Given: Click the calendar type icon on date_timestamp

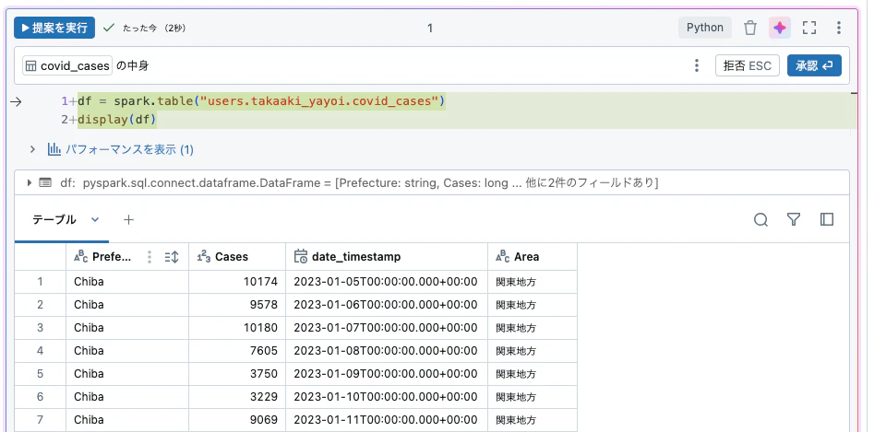Looking at the screenshot, I should 300,256.
